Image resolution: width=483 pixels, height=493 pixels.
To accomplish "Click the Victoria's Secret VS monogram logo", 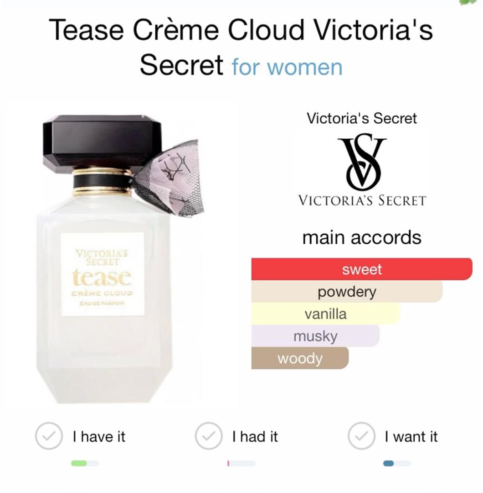I will (x=362, y=162).
